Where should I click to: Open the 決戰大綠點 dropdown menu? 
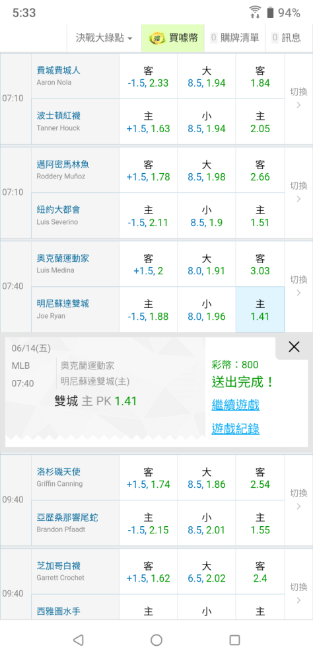coord(104,38)
